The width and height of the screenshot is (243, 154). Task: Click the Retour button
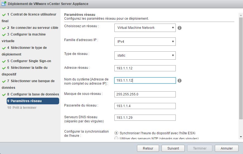[148, 148]
